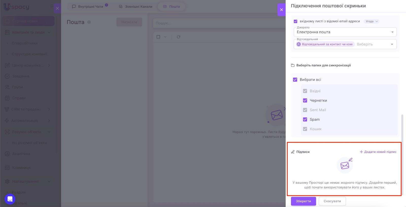Toggle the Sent Mail folder checkbox
406x207 pixels.
(305, 110)
